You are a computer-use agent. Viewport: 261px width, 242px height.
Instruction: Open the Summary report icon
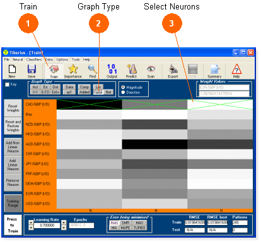click(x=214, y=69)
